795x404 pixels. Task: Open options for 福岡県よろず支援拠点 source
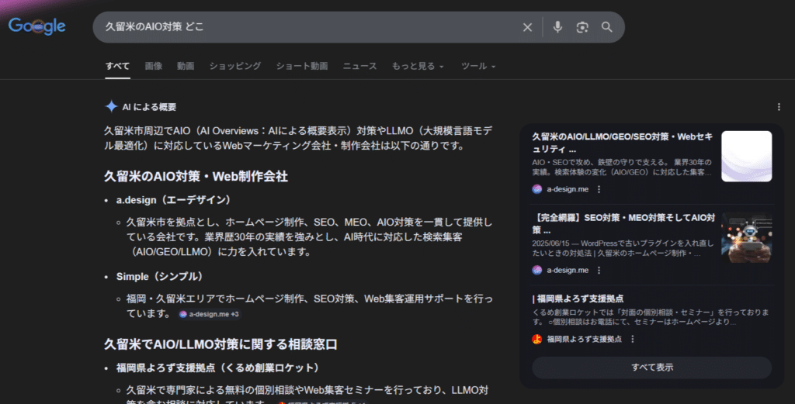632,339
